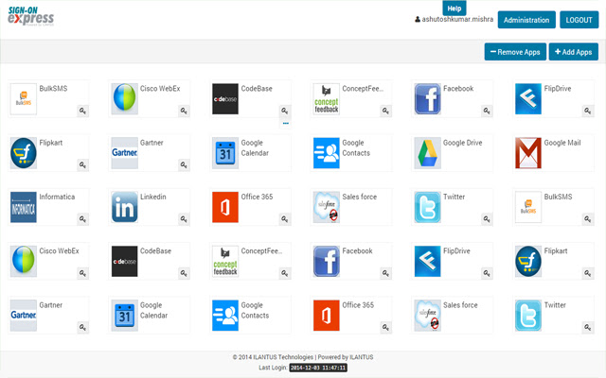Screen dimensions: 606x378
Task: Open the Gartner icon above Linkedin
Action: click(x=124, y=153)
